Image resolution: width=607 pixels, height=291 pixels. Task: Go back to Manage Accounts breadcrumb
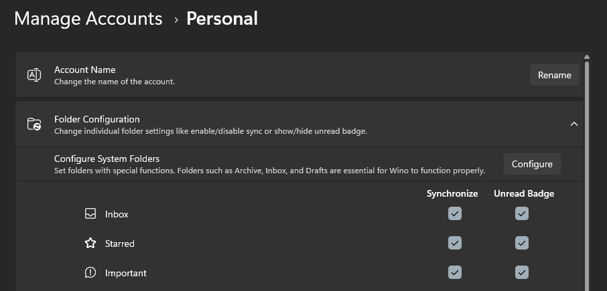pyautogui.click(x=88, y=19)
